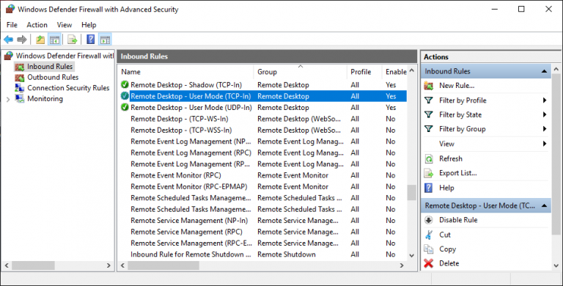Open the File menu
This screenshot has height=286, width=563.
pos(12,25)
